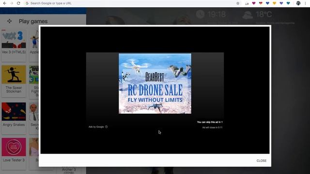The width and height of the screenshot is (310, 174).
Task: Open The Spear Stickman game thumbnail
Action: [14, 74]
